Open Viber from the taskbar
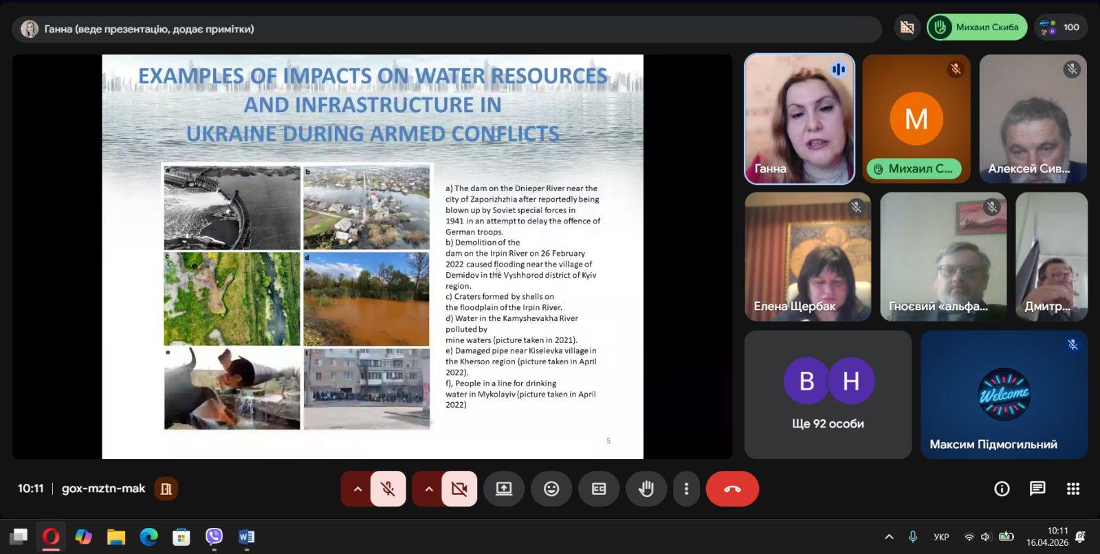Viewport: 1100px width, 554px height. click(x=214, y=537)
